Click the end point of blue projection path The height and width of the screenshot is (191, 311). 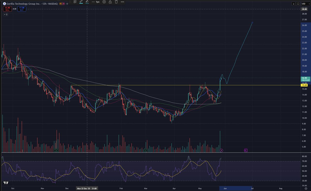coord(252,22)
